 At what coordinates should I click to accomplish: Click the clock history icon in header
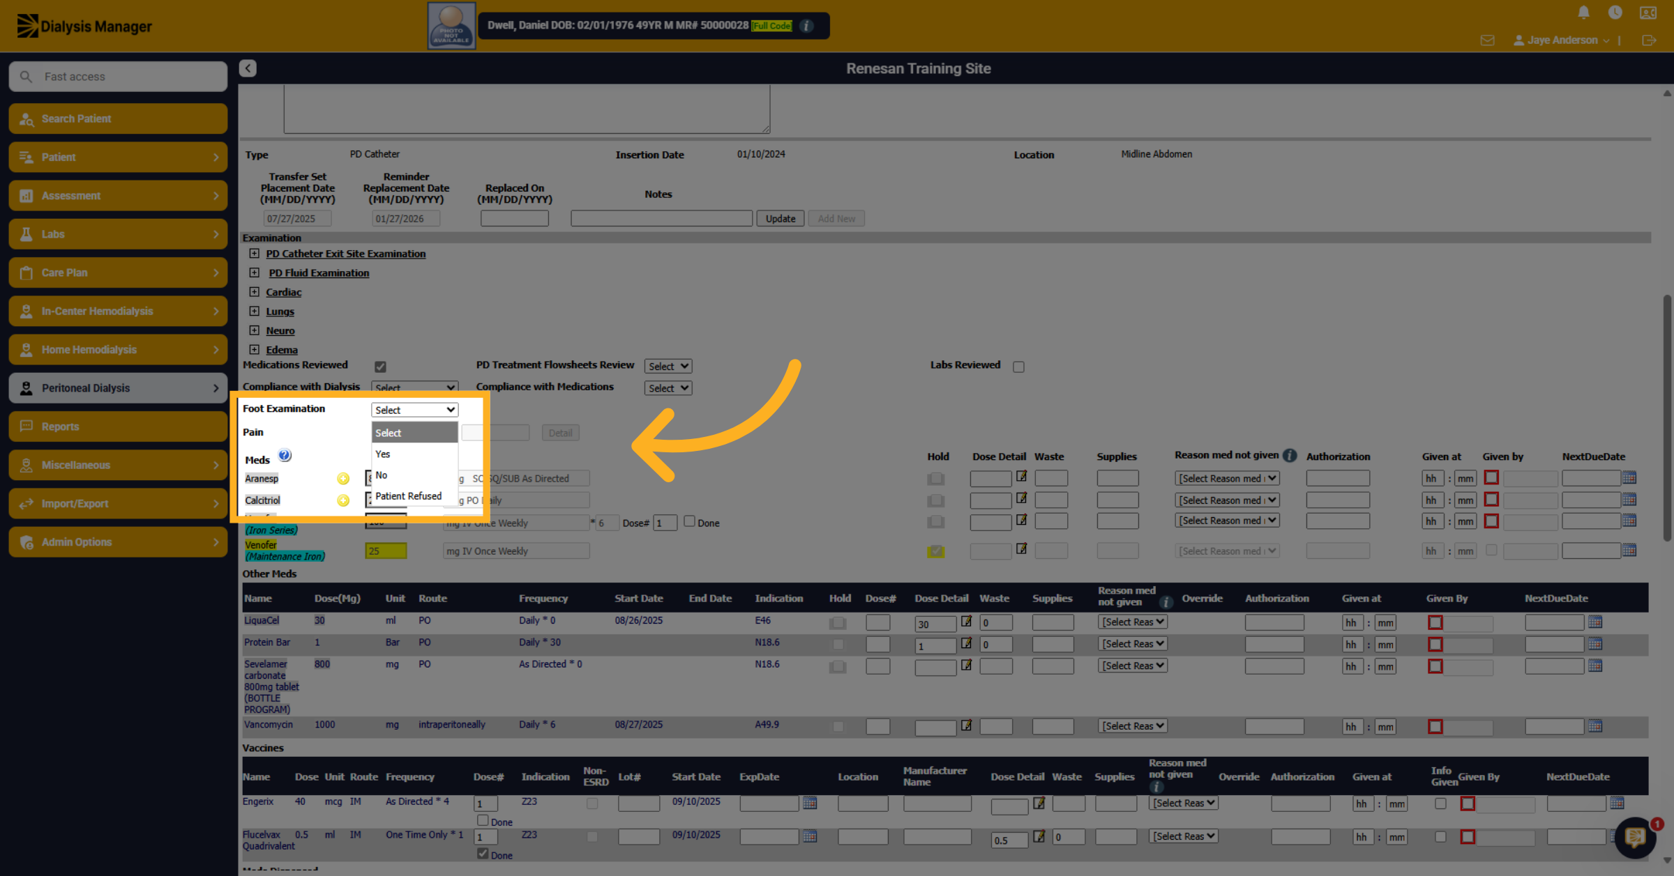[1615, 13]
